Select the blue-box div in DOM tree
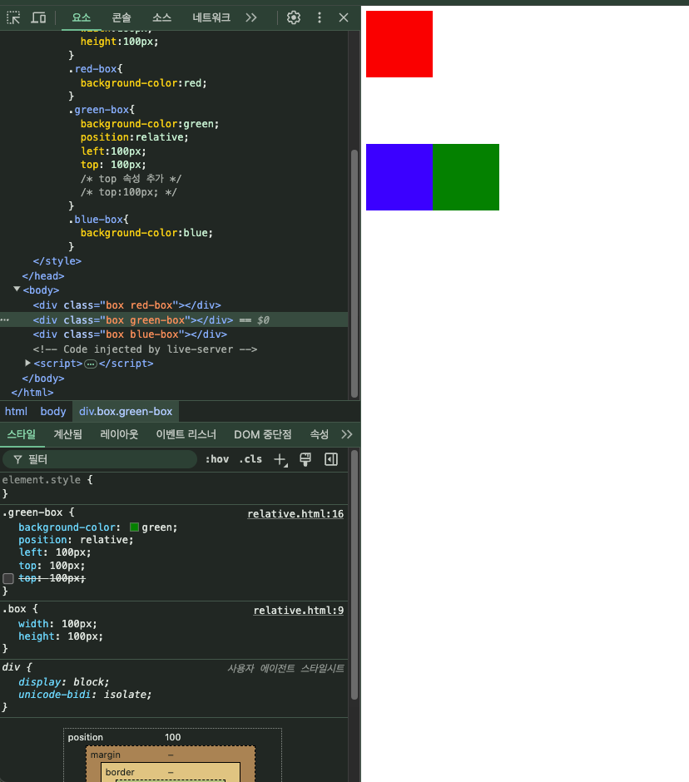Image resolution: width=689 pixels, height=782 pixels. click(130, 334)
